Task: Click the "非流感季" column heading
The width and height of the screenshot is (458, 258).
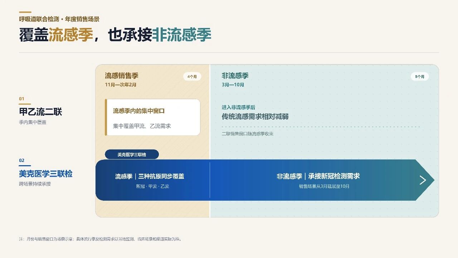Action: click(x=235, y=76)
